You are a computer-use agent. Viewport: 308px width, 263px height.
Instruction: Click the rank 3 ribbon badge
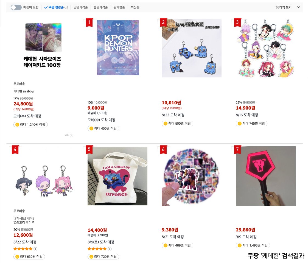pyautogui.click(x=237, y=23)
